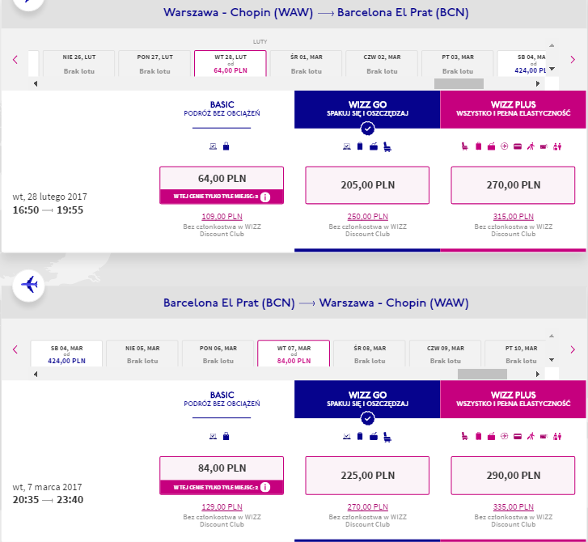Click return non-member price 335,00 PLN
This screenshot has height=542, width=588.
click(514, 506)
